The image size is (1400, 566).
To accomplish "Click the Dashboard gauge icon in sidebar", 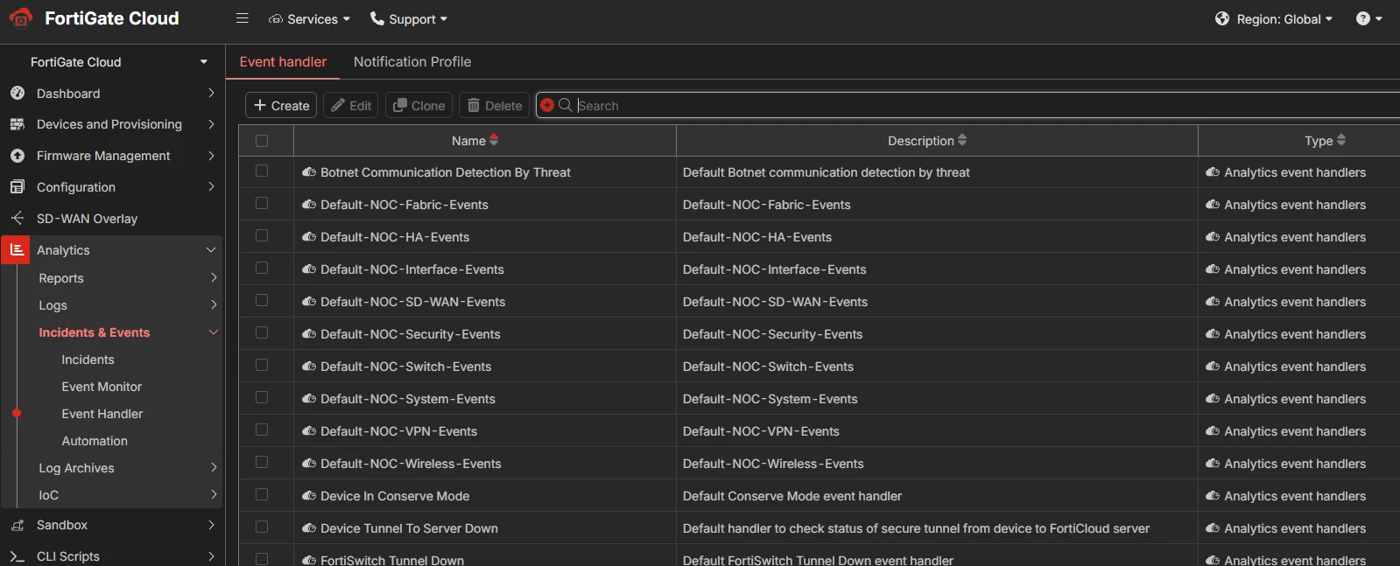I will click(x=18, y=93).
